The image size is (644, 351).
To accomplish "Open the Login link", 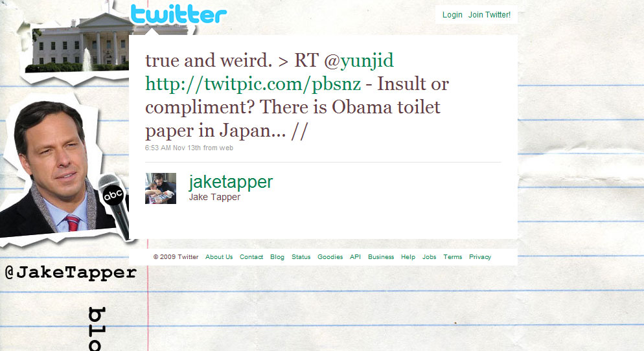I will pos(452,15).
